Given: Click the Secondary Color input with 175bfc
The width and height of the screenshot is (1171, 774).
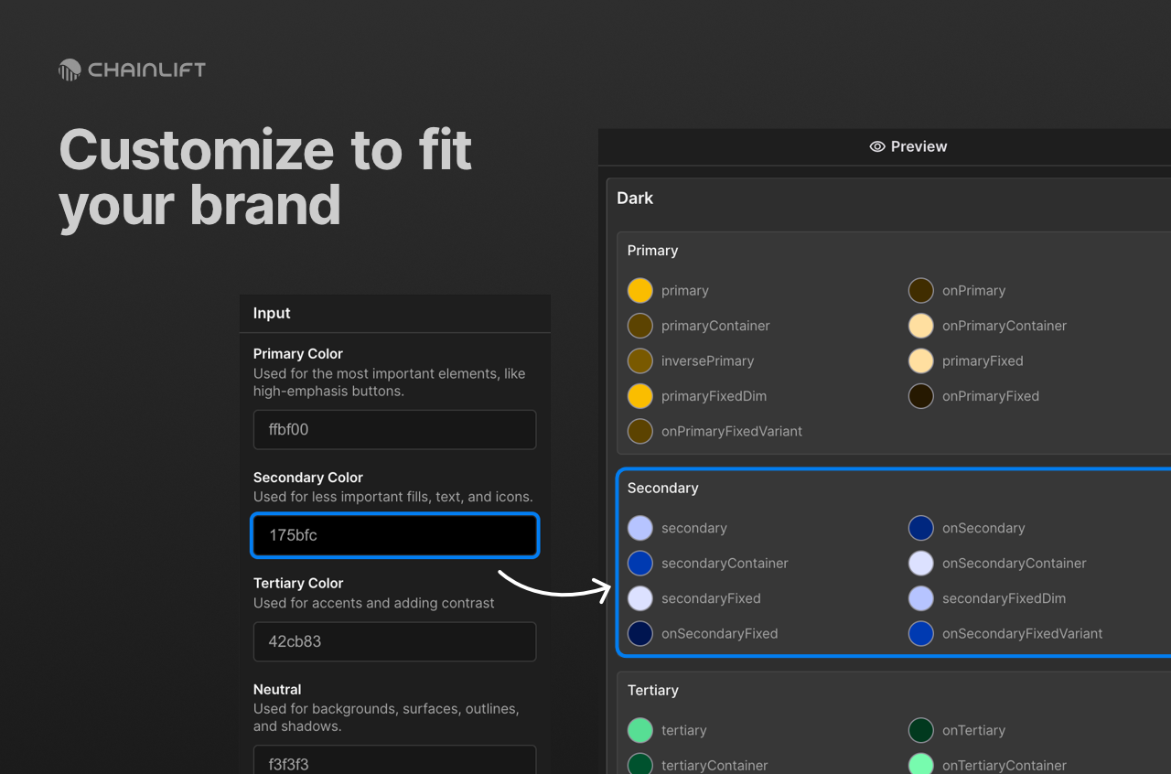Looking at the screenshot, I should pos(394,535).
